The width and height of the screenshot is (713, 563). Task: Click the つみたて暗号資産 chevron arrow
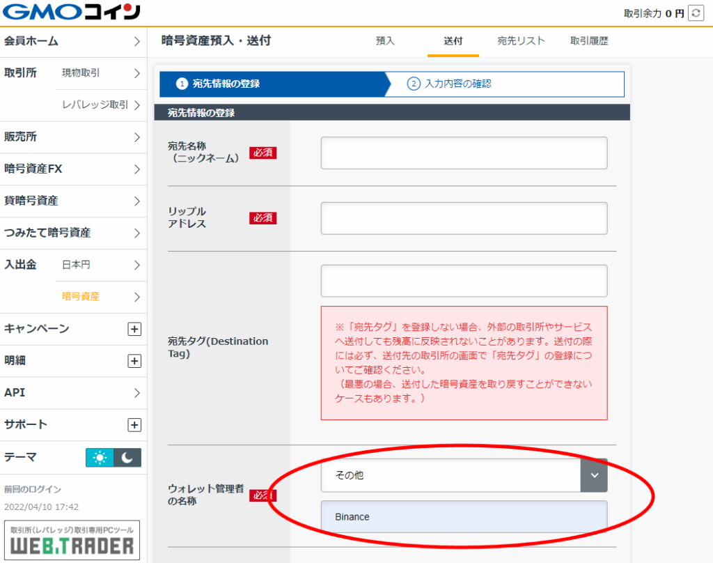coord(137,233)
